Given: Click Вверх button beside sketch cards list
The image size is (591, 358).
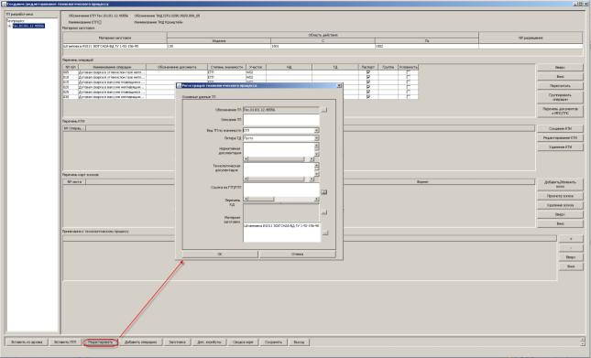Looking at the screenshot, I should (x=560, y=214).
